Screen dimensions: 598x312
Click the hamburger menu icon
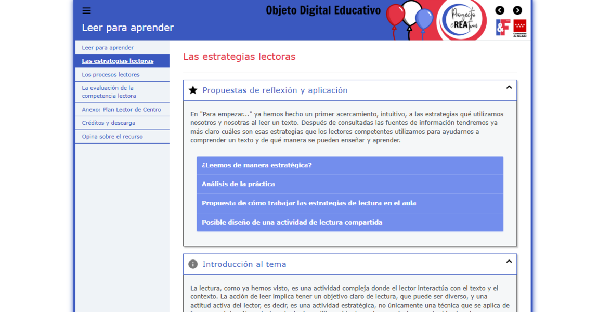pos(86,11)
